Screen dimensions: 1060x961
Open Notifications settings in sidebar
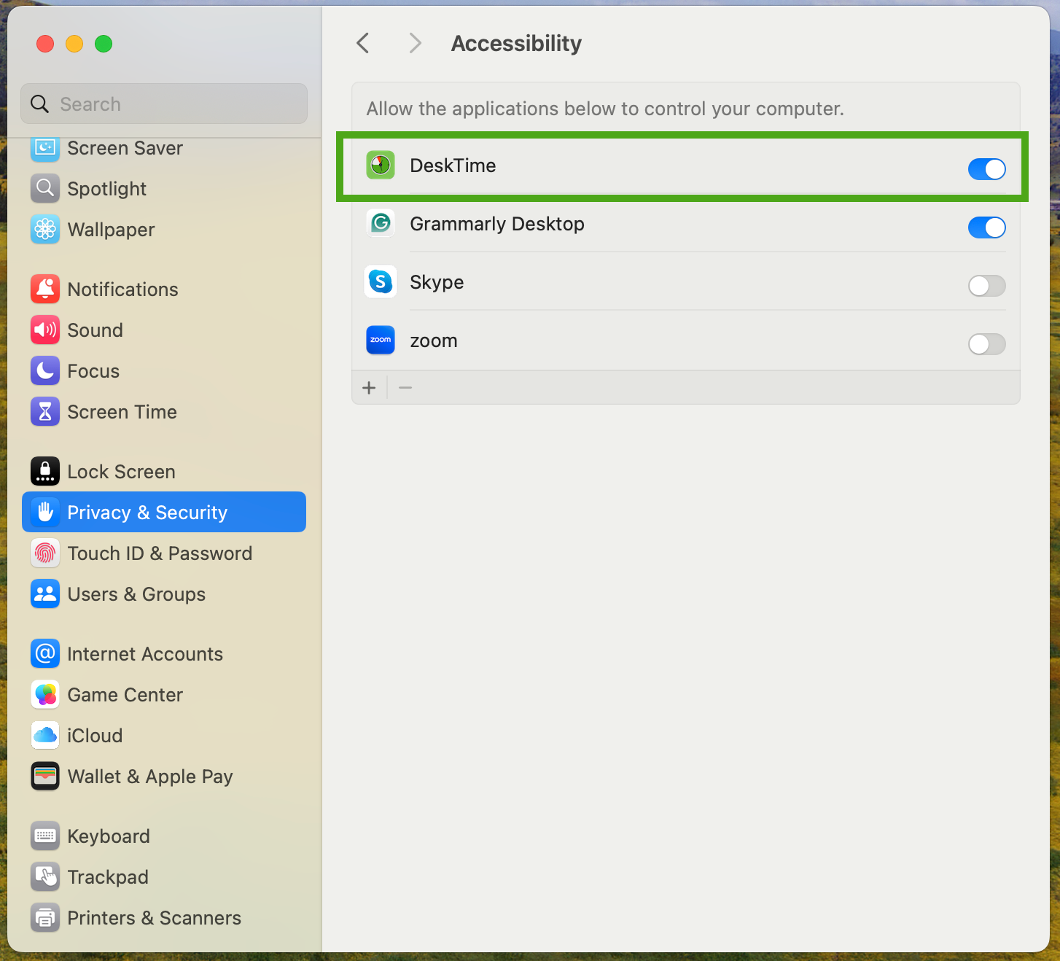click(122, 289)
